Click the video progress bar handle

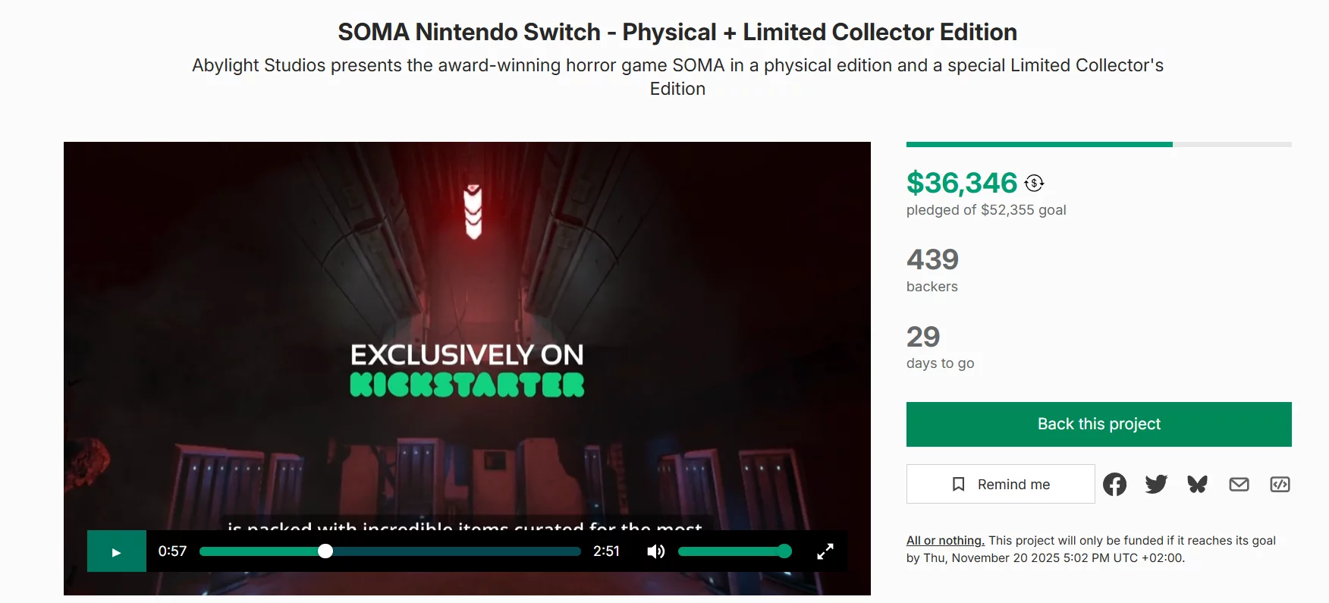[325, 551]
